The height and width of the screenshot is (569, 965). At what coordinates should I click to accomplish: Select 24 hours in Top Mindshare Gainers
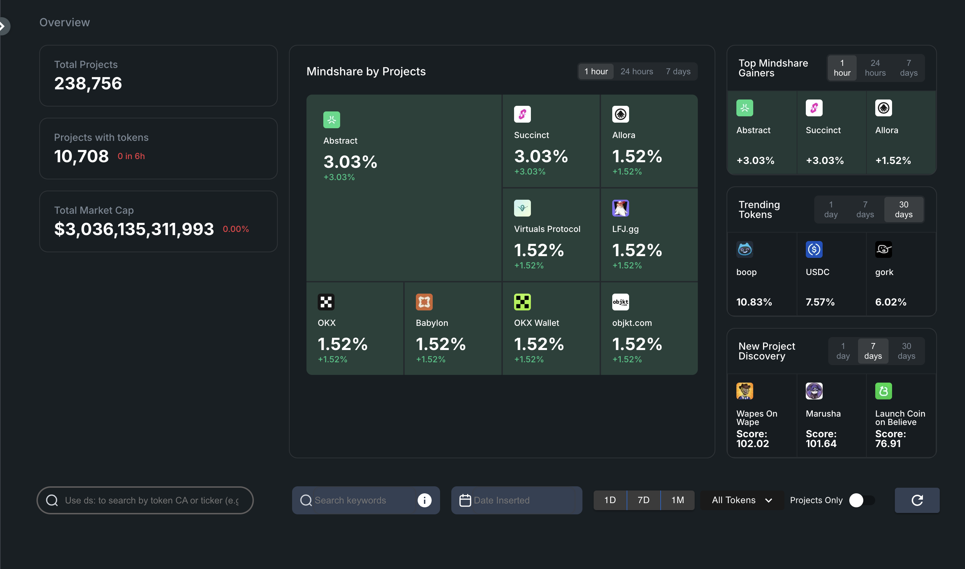pyautogui.click(x=875, y=68)
